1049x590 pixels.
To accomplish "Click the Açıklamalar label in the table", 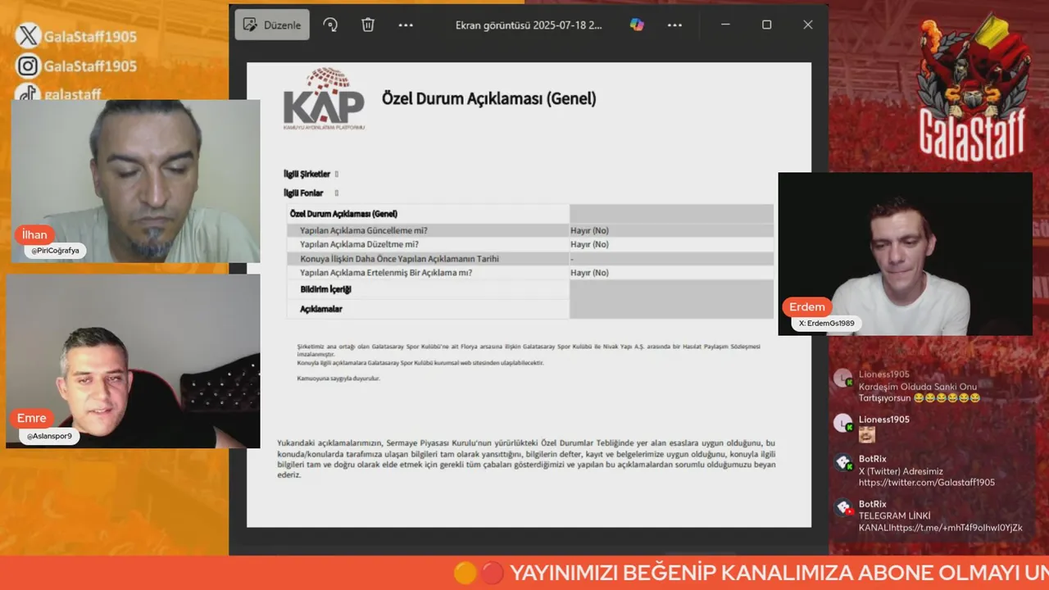I will point(320,309).
